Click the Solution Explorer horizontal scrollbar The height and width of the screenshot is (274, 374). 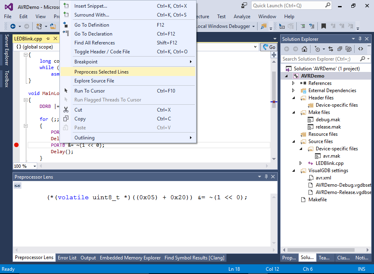[x=321, y=250]
